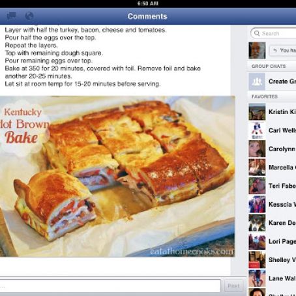The height and width of the screenshot is (296, 296).
Task: Start a chat with Shelley
Action: 272,260
